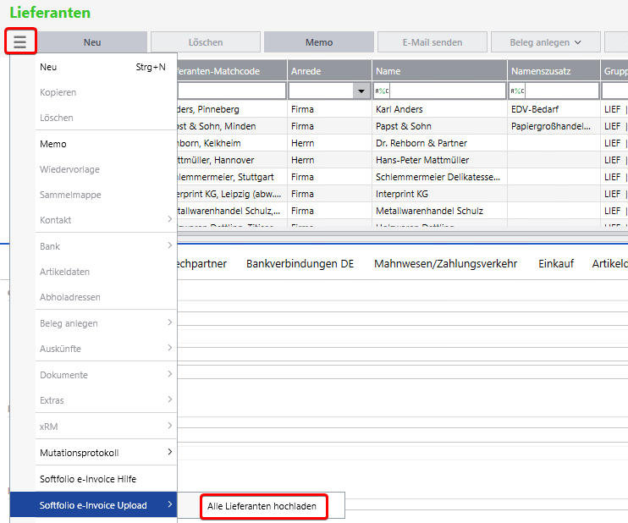Select the Karl Anders supplier row

[399, 109]
